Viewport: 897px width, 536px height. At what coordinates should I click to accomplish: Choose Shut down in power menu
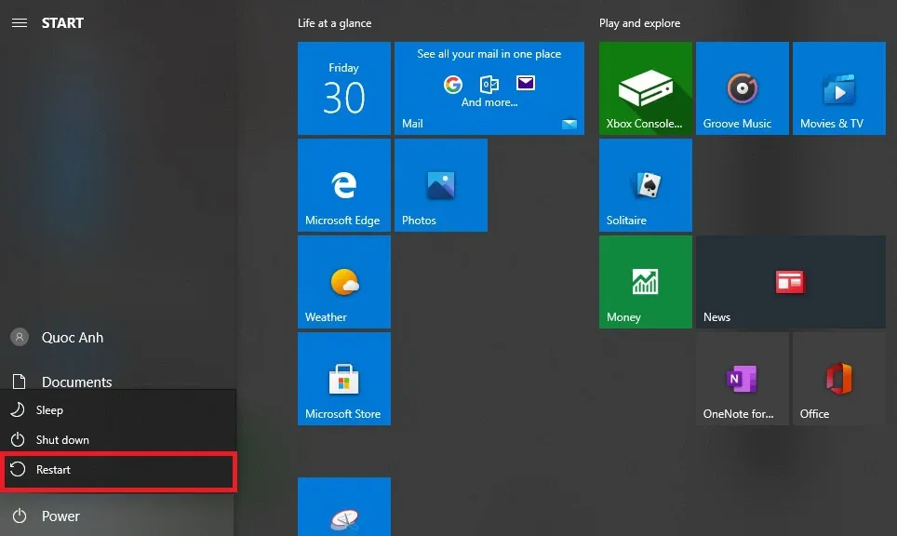tap(62, 440)
